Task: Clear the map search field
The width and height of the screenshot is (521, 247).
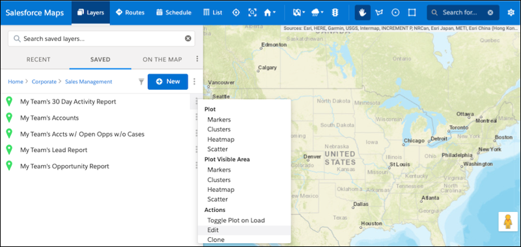Action: click(x=490, y=12)
